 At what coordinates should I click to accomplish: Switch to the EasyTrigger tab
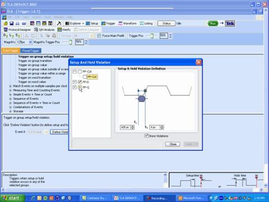click(x=11, y=50)
